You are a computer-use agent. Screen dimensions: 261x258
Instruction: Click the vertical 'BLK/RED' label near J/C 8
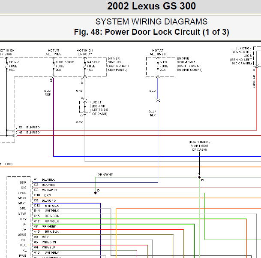(254, 82)
